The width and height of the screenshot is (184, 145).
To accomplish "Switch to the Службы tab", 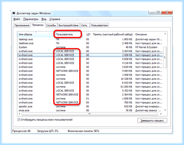I will pos(51,25).
